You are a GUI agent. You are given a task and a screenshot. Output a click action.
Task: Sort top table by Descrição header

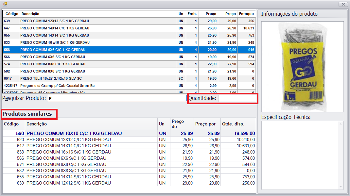click(97, 14)
